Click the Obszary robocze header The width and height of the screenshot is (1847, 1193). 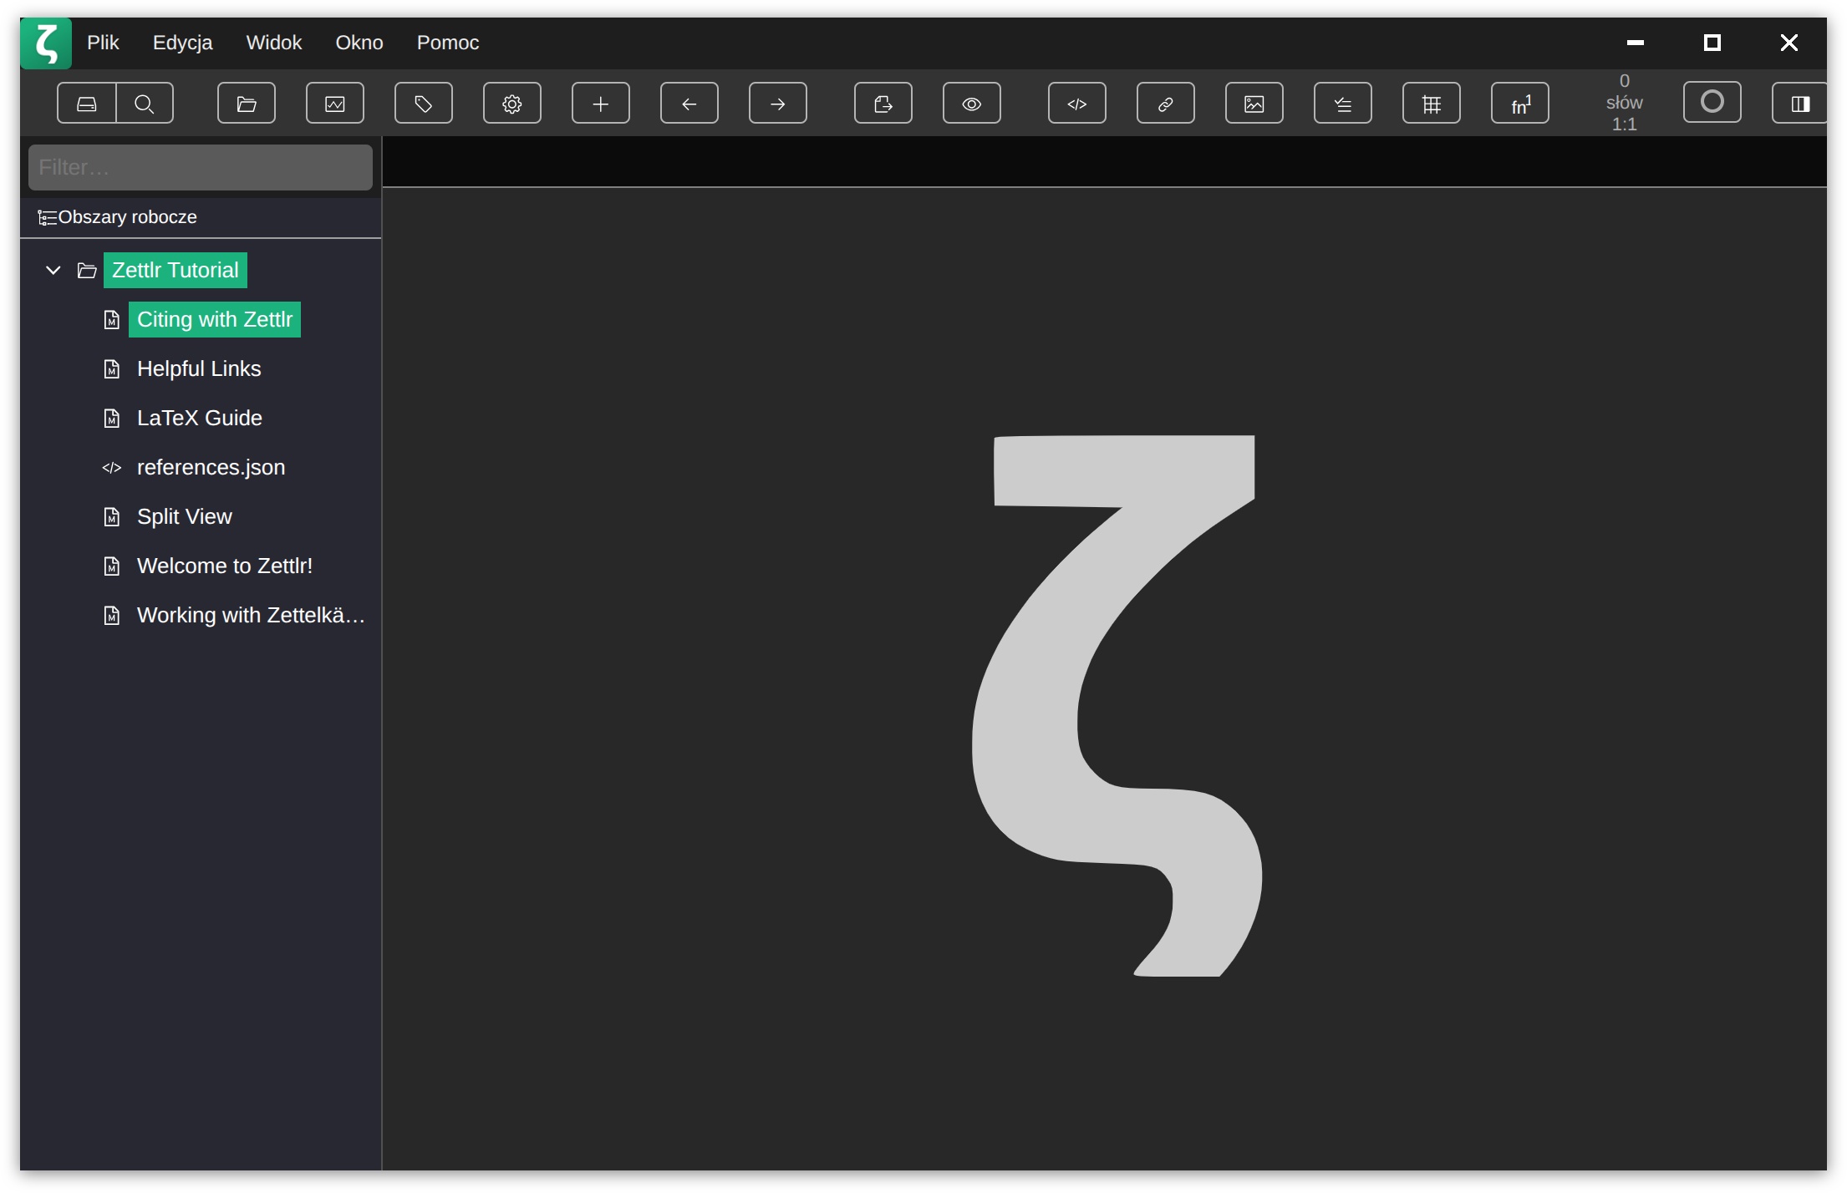(201, 217)
